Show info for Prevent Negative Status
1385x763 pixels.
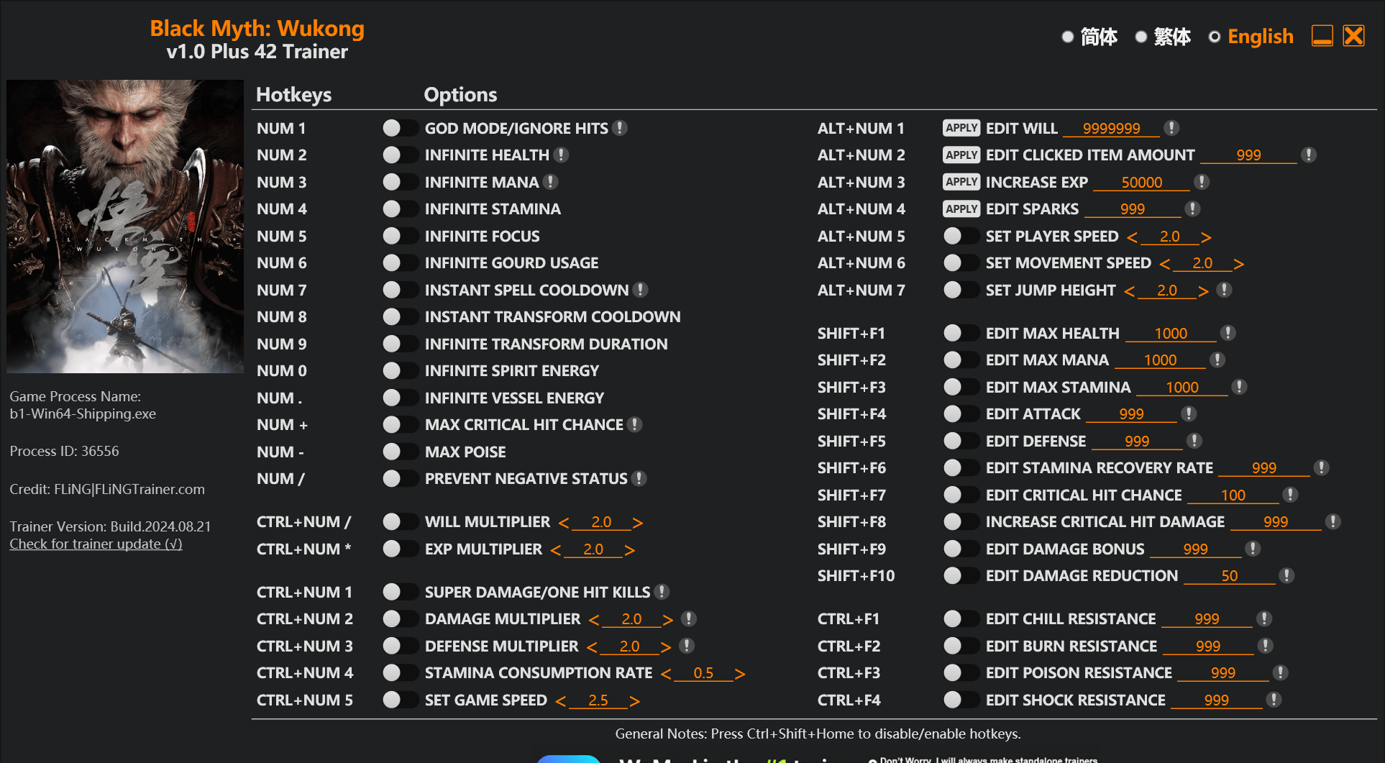tap(639, 478)
